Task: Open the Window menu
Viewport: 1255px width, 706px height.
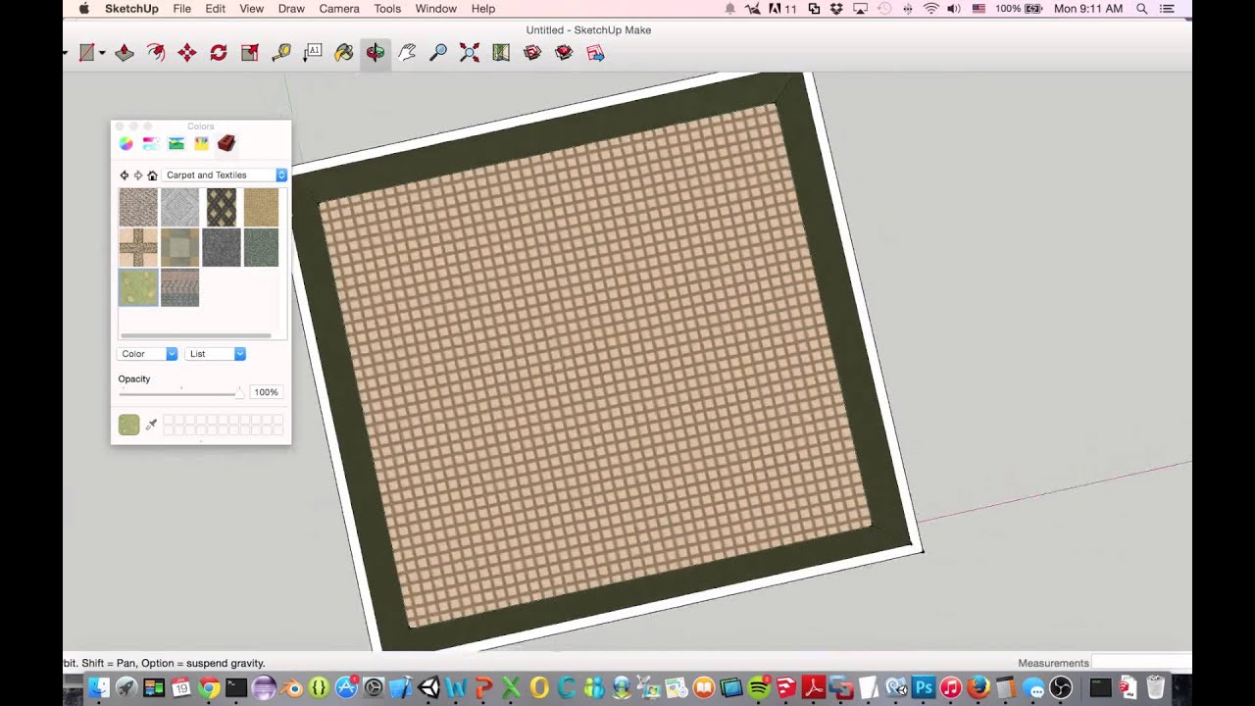Action: click(x=436, y=9)
